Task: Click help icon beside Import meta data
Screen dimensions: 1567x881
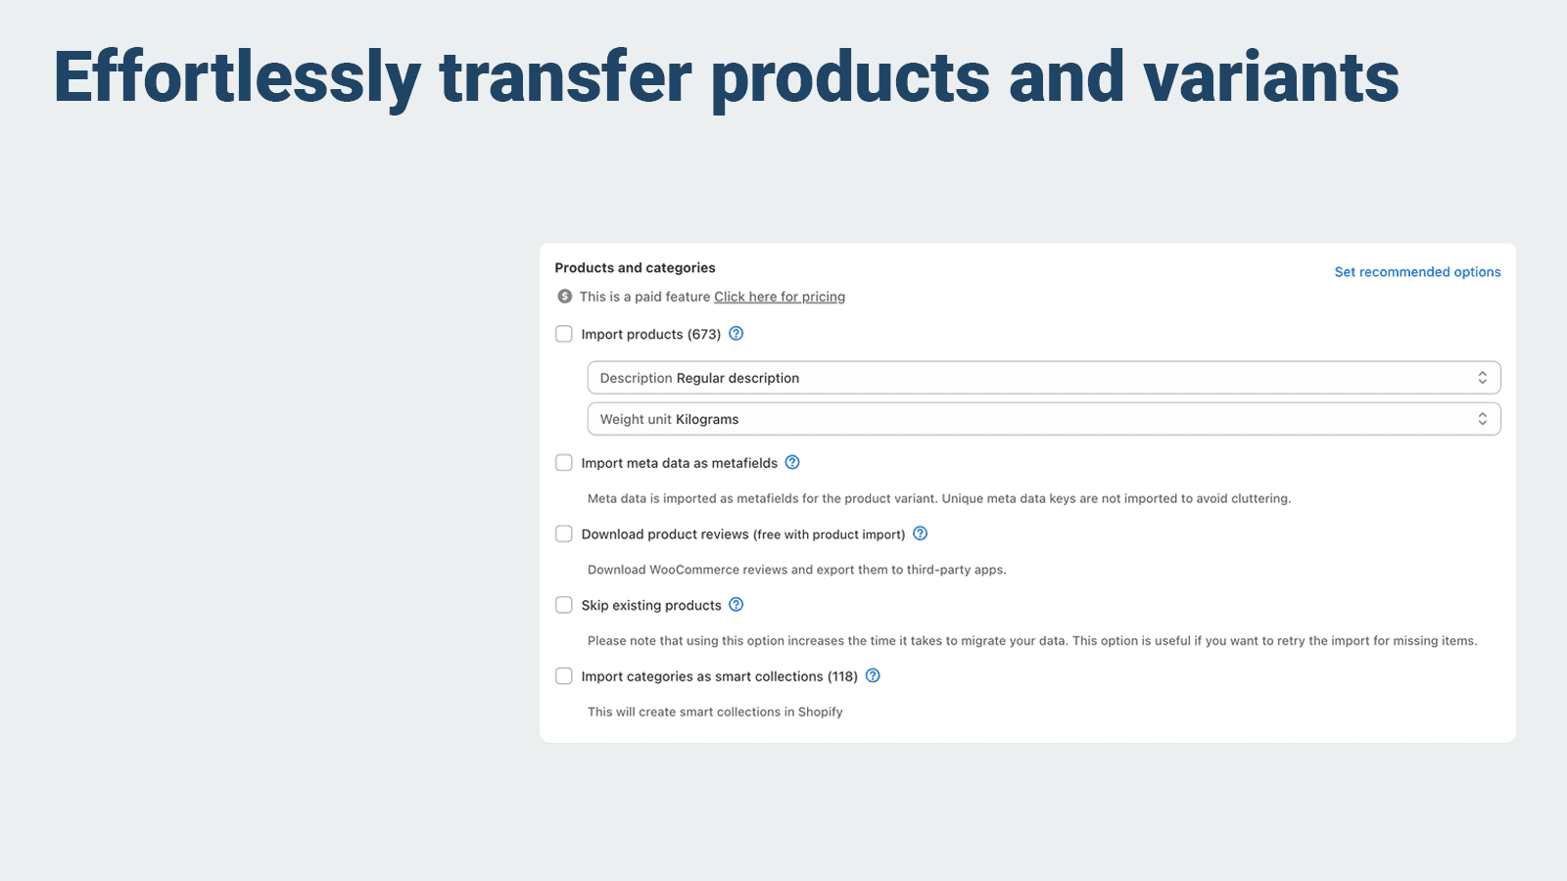Action: pyautogui.click(x=792, y=463)
